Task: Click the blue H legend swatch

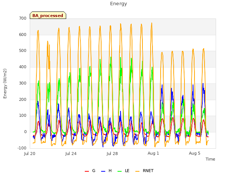Action: pyautogui.click(x=103, y=171)
